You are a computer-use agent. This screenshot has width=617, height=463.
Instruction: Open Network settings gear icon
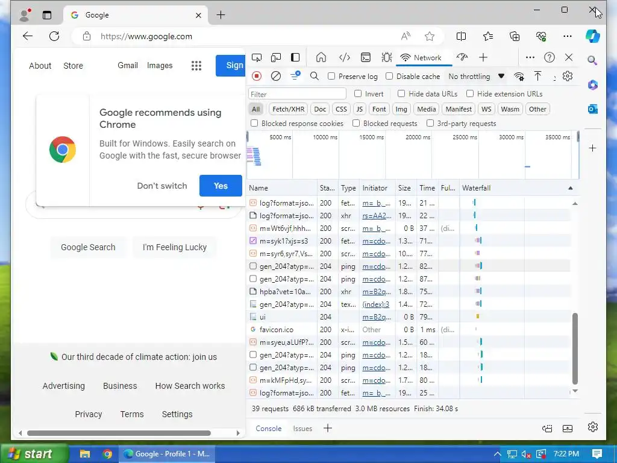coord(568,76)
